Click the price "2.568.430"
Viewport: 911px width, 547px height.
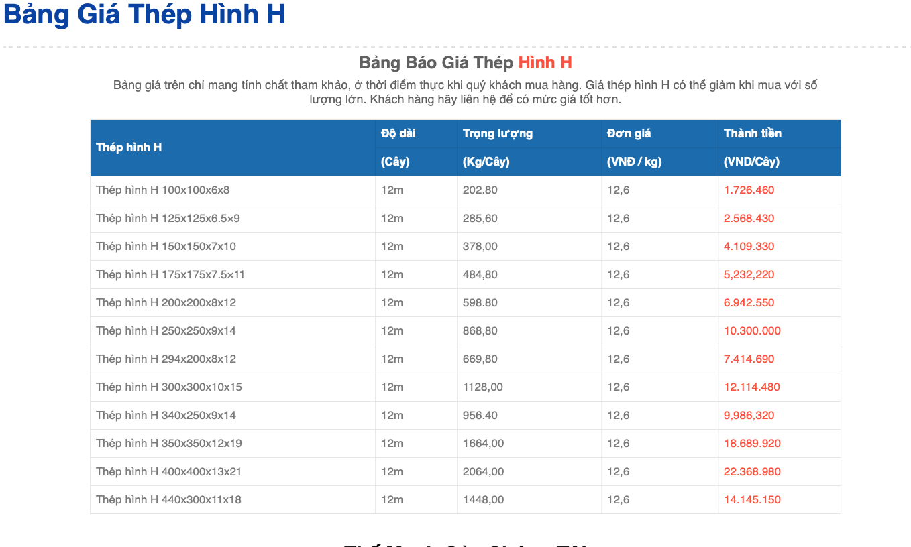coord(749,219)
